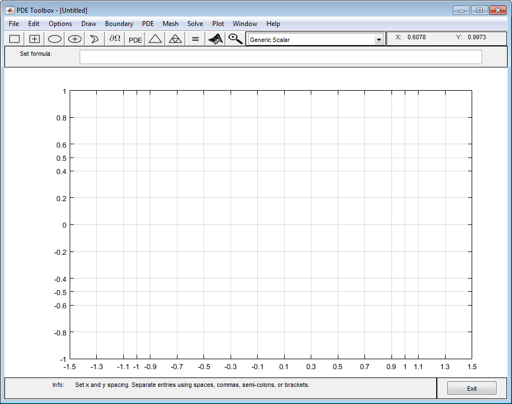Click y-axis tick label 0.2
This screenshot has height=404, width=512.
61,198
